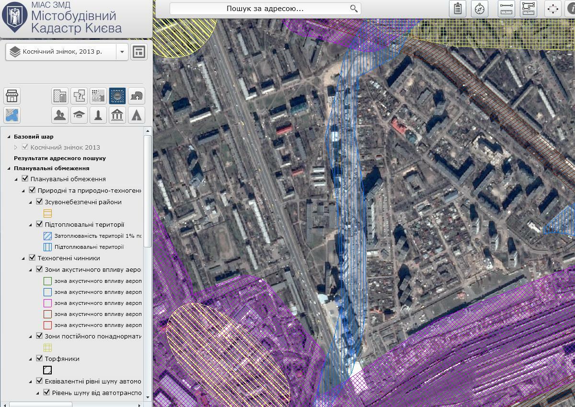Viewport: 575px width, 407px height.
Task: Click the layers stack icon in the basemap selector
Action: [x=15, y=51]
